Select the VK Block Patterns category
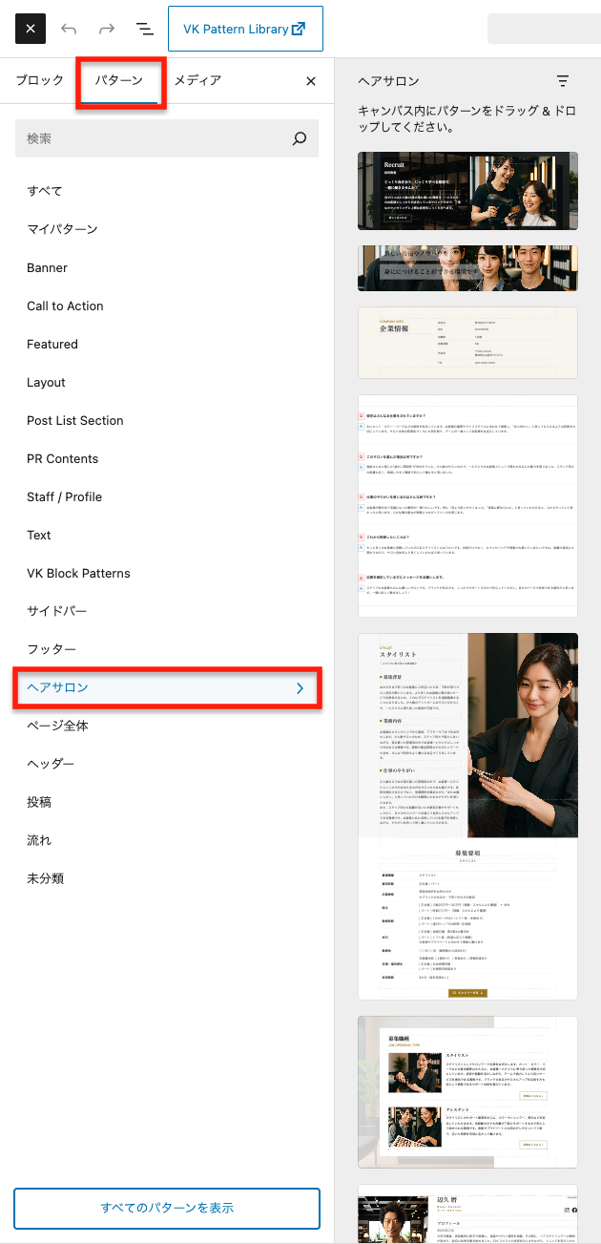Image resolution: width=601 pixels, height=1244 pixels. [x=78, y=573]
